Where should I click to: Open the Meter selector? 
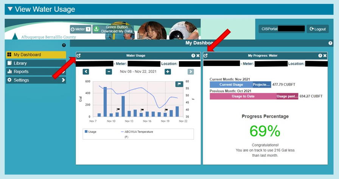click(80, 29)
